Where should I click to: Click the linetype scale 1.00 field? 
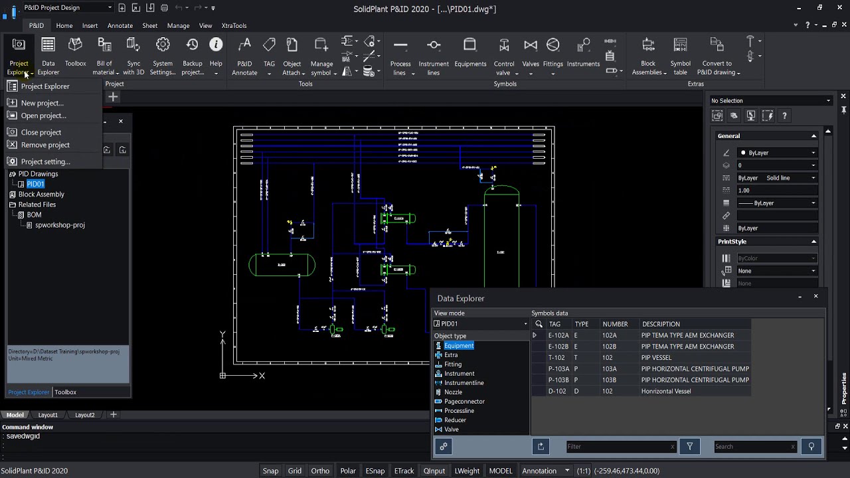click(776, 191)
